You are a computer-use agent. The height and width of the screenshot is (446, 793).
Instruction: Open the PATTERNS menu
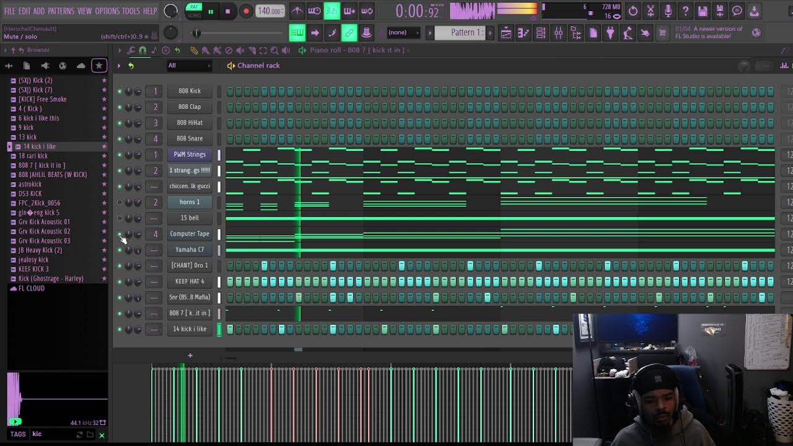pyautogui.click(x=61, y=11)
